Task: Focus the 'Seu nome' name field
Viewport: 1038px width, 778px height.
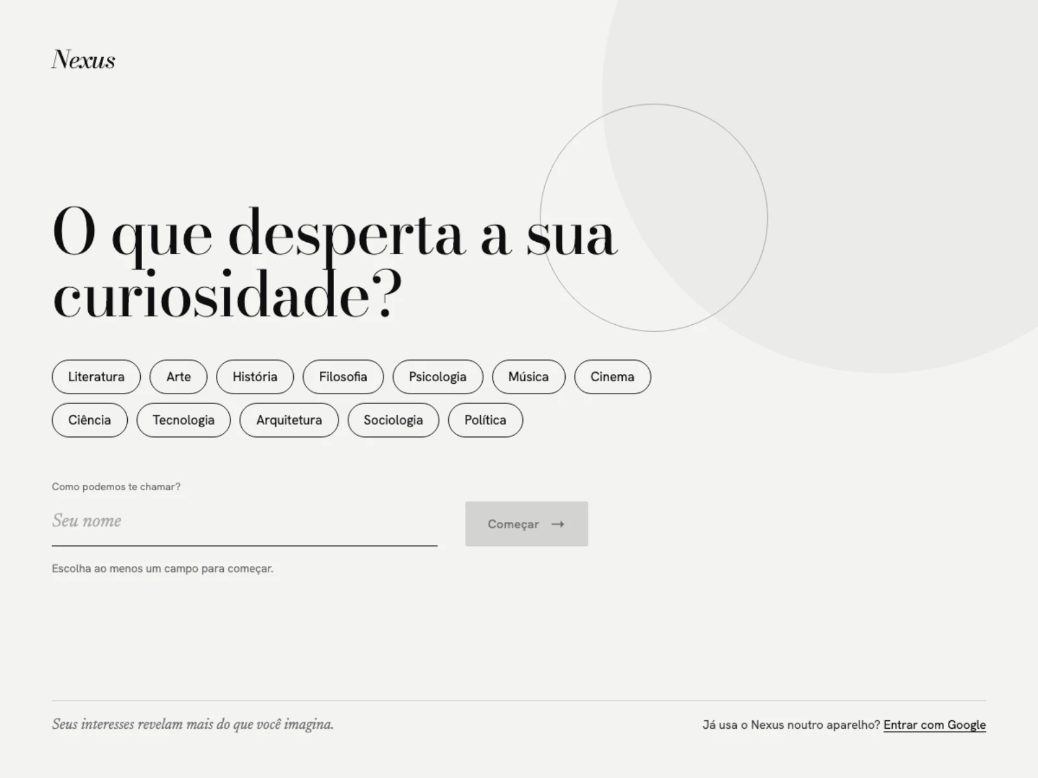Action: tap(245, 523)
